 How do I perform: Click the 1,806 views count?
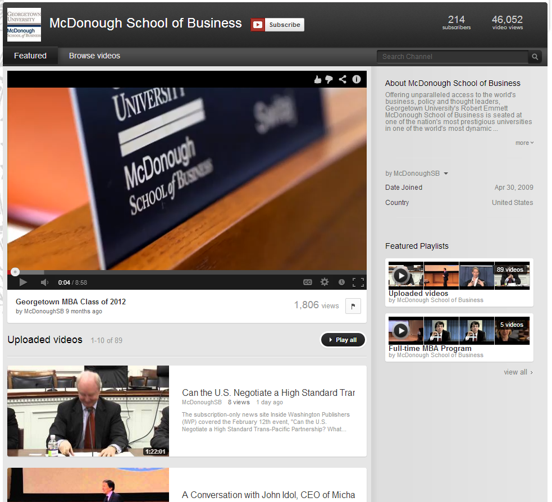click(317, 305)
